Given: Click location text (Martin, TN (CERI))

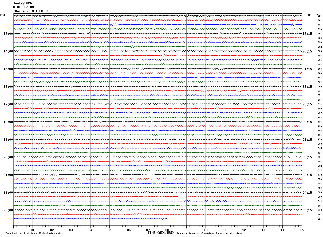Looking at the screenshot, I should [31, 11].
